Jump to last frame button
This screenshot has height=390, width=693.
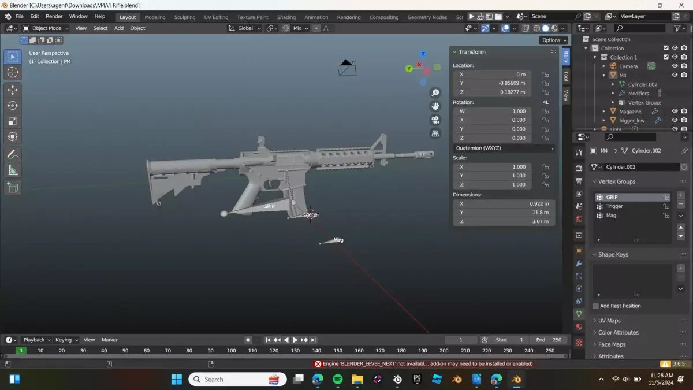point(314,340)
